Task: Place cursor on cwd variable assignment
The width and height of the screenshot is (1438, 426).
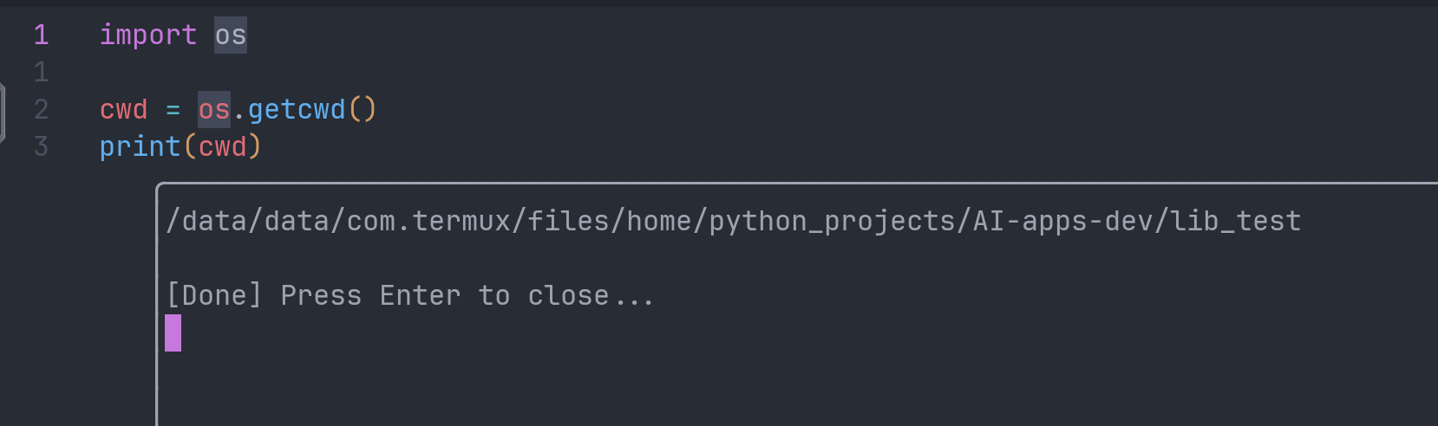Action: (x=123, y=110)
